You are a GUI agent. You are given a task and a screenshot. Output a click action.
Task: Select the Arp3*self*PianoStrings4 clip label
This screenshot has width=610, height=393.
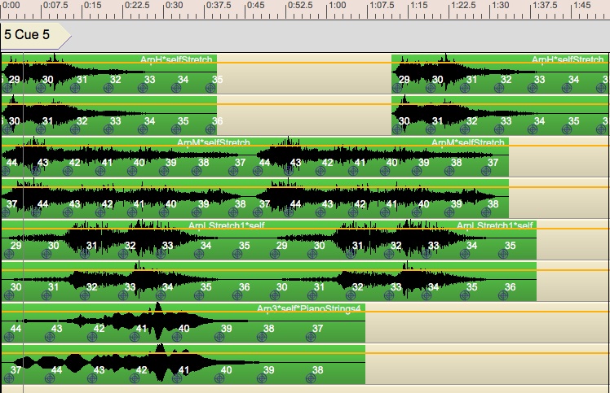(309, 308)
